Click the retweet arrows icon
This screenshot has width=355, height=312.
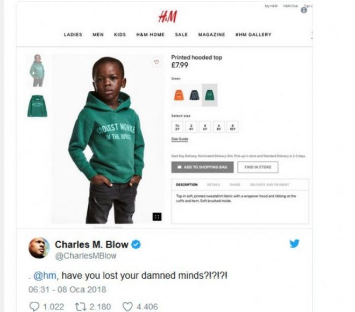pyautogui.click(x=81, y=307)
